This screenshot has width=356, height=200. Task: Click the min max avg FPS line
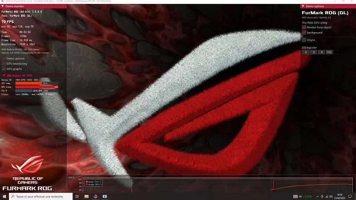pyautogui.click(x=17, y=27)
